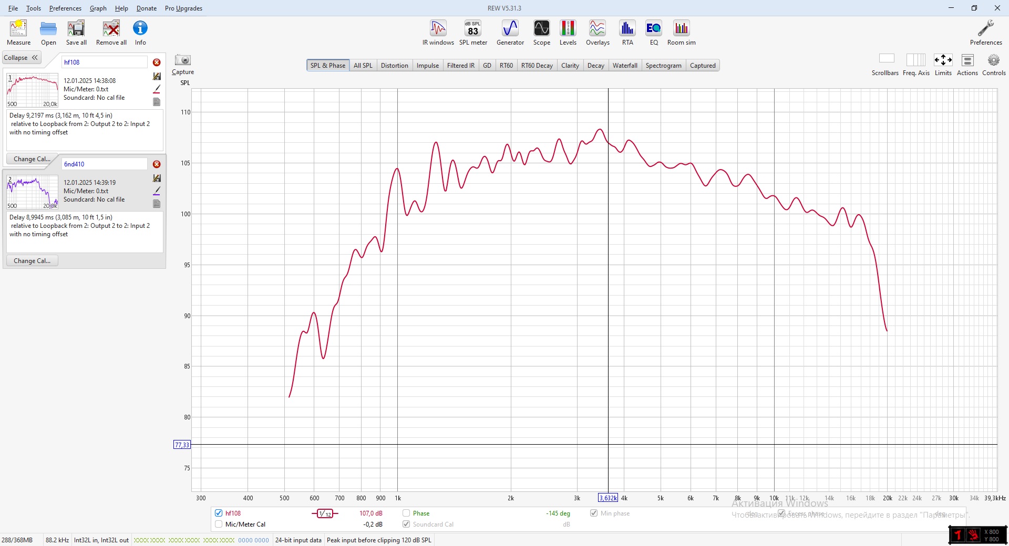Open IR windows settings
Screen dimensions: 1009x546
click(438, 33)
